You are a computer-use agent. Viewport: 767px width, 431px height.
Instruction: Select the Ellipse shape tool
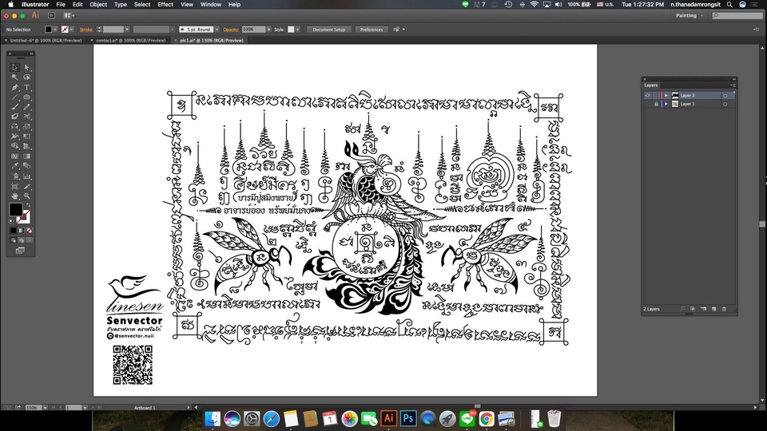click(x=27, y=97)
